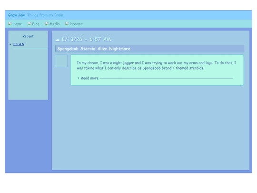257x193 pixels.
Task: Open the Media section
Action: tap(52, 24)
